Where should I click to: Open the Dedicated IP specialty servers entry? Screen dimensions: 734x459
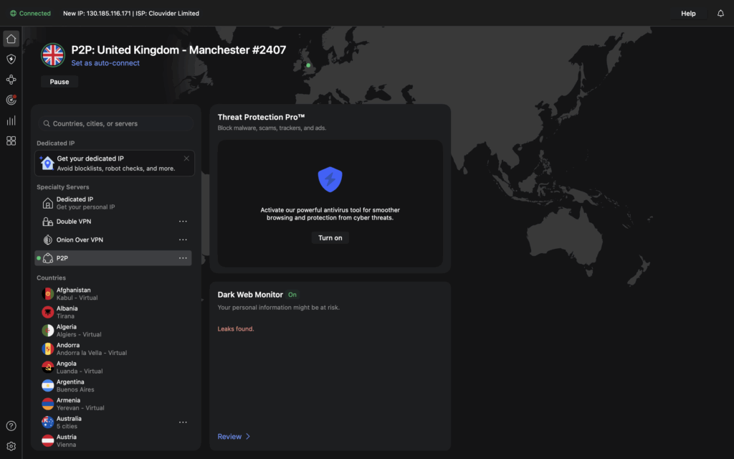[x=80, y=202]
